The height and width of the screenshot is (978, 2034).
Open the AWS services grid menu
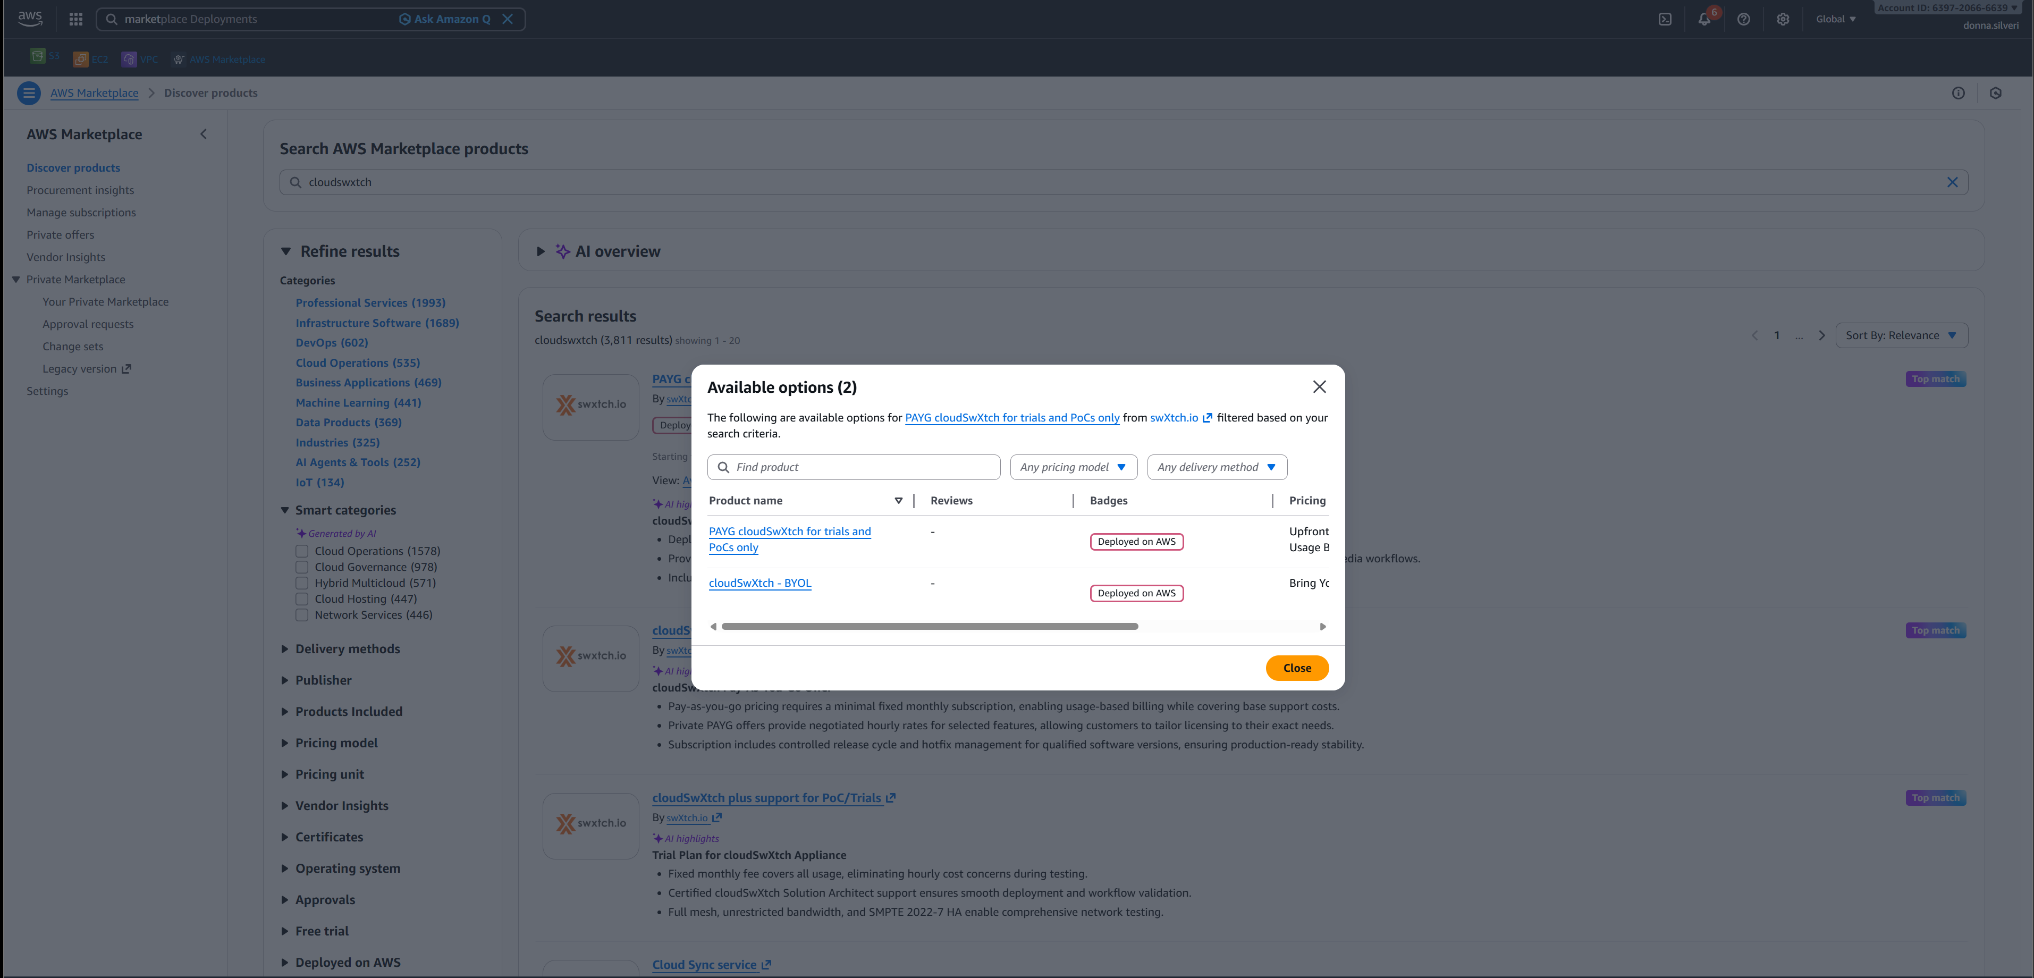(x=76, y=19)
